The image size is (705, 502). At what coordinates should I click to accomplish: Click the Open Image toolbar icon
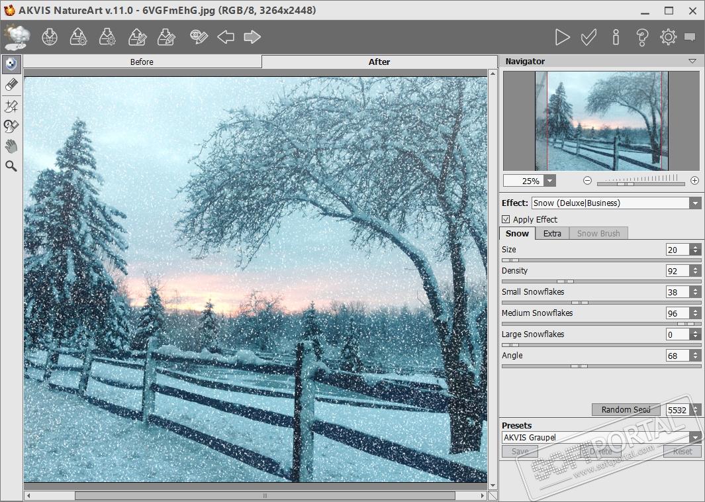coord(78,37)
